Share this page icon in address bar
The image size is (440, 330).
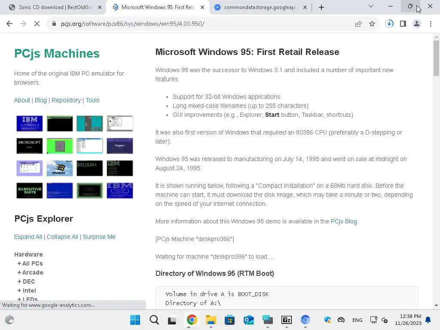tap(358, 24)
